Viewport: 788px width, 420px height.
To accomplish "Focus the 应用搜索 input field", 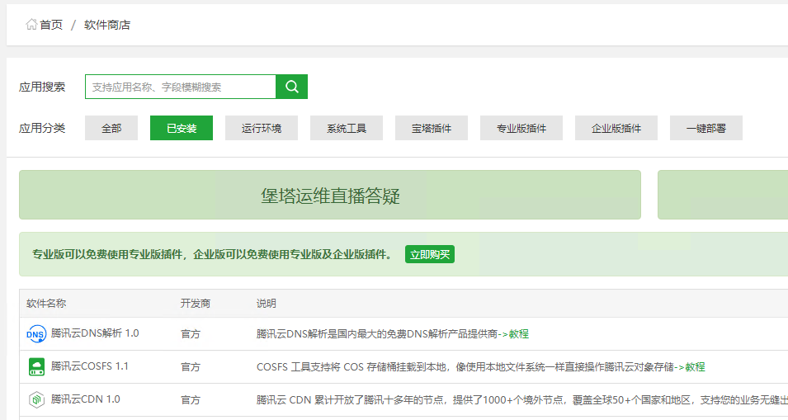I will pyautogui.click(x=181, y=87).
